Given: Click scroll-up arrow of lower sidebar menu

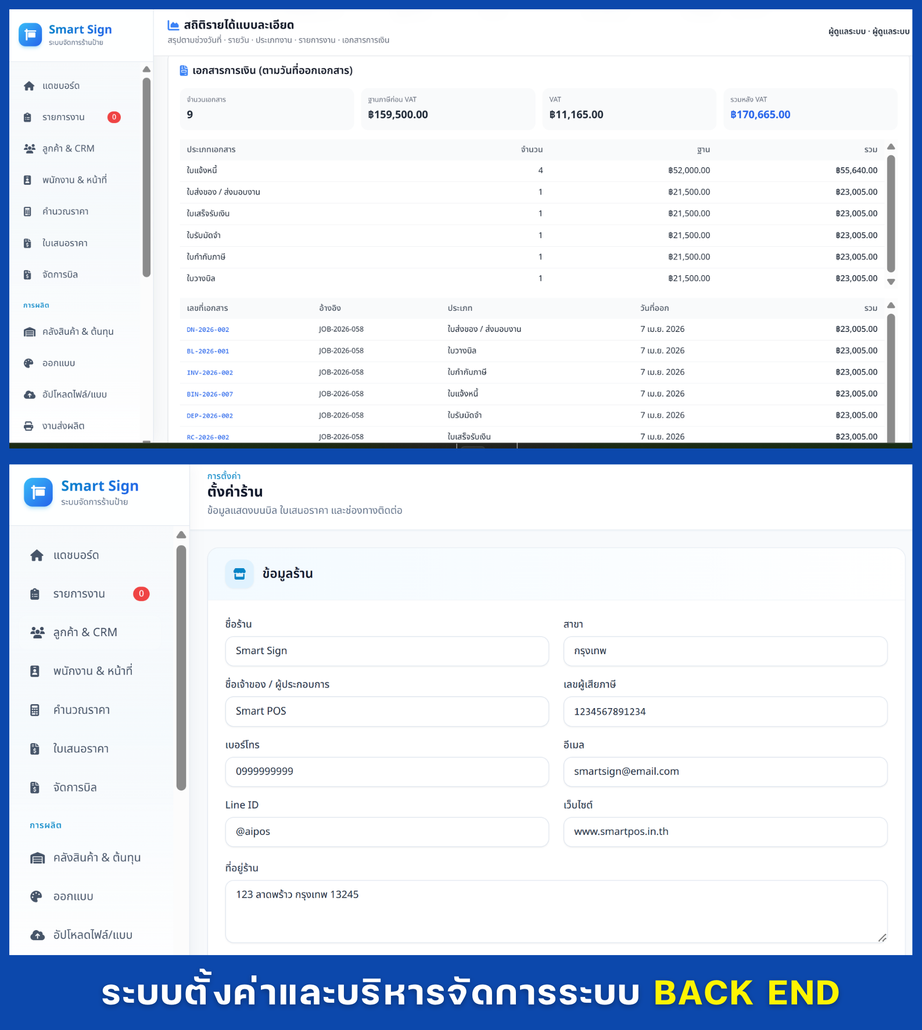Looking at the screenshot, I should (x=181, y=534).
